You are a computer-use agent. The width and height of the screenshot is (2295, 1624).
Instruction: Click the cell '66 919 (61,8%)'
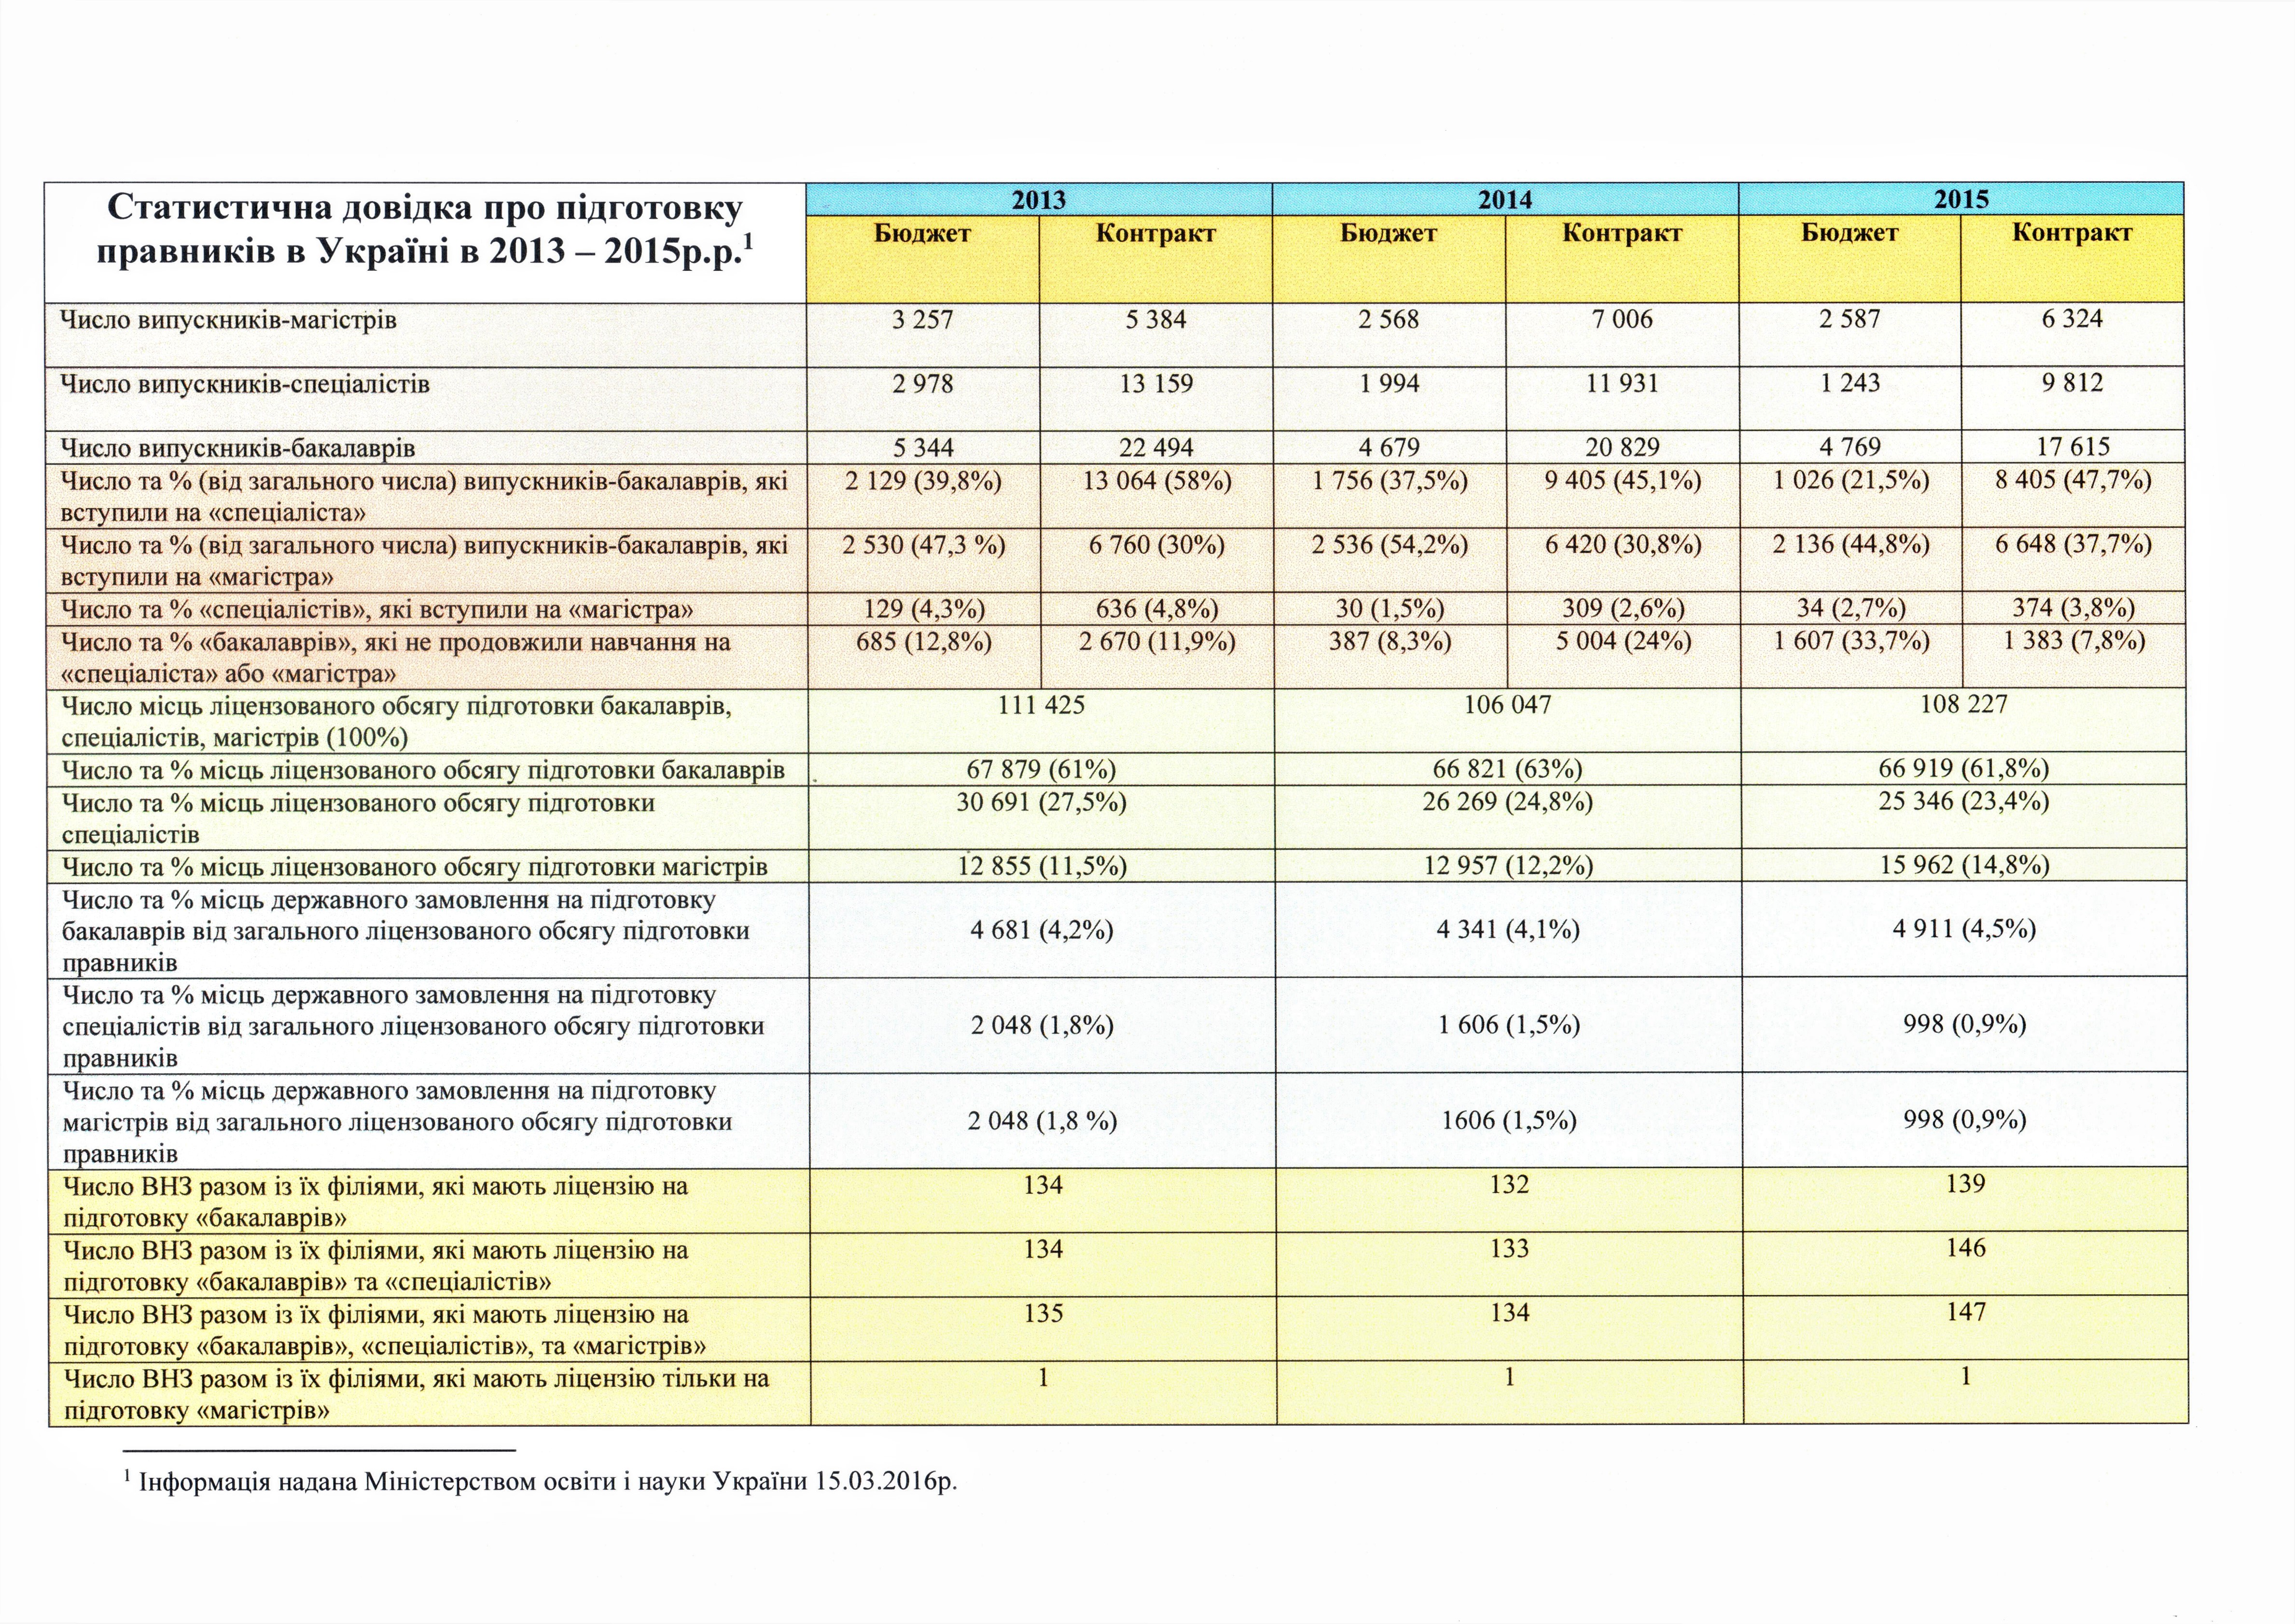(x=1963, y=768)
